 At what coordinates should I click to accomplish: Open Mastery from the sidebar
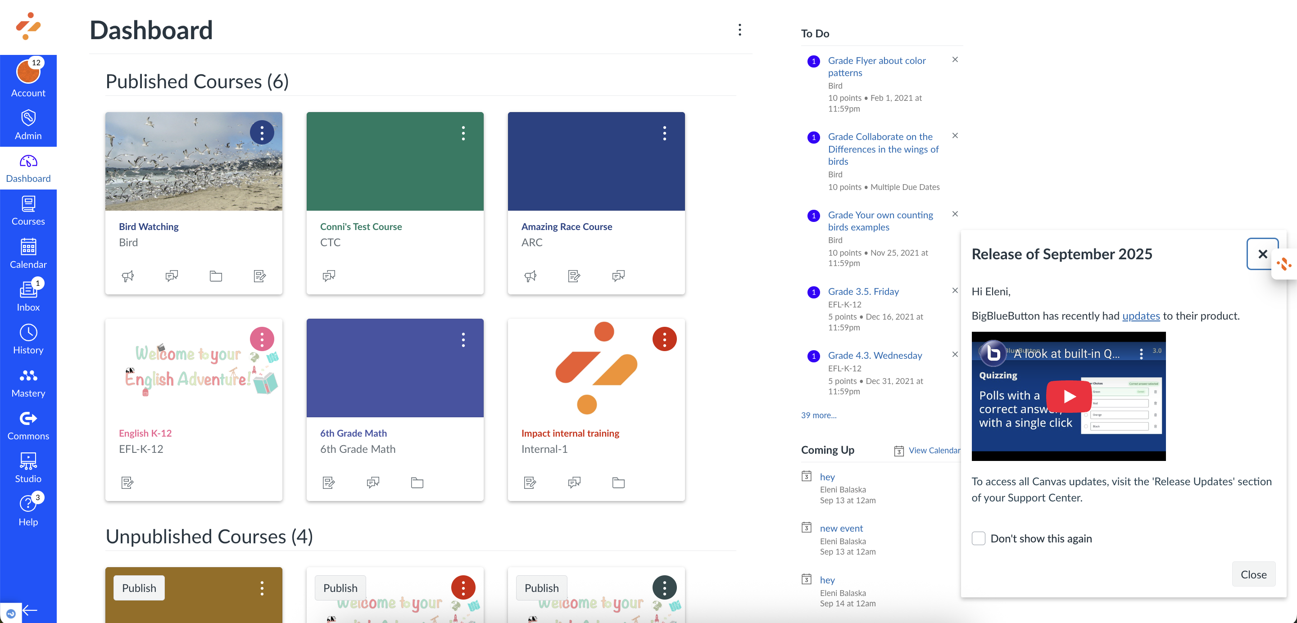pyautogui.click(x=28, y=381)
